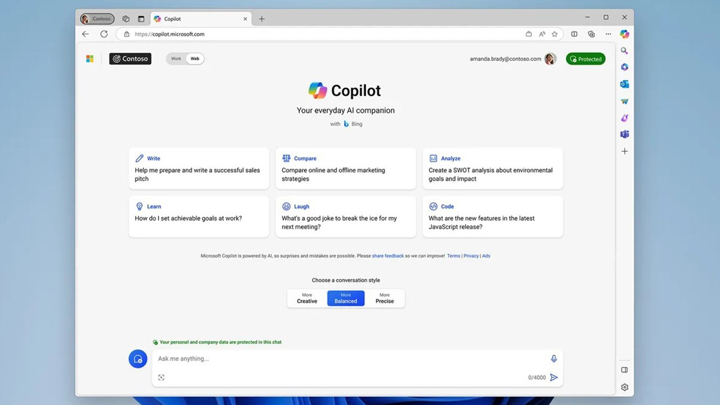Start a new topic with the blue button
This screenshot has height=405, width=720.
point(138,359)
